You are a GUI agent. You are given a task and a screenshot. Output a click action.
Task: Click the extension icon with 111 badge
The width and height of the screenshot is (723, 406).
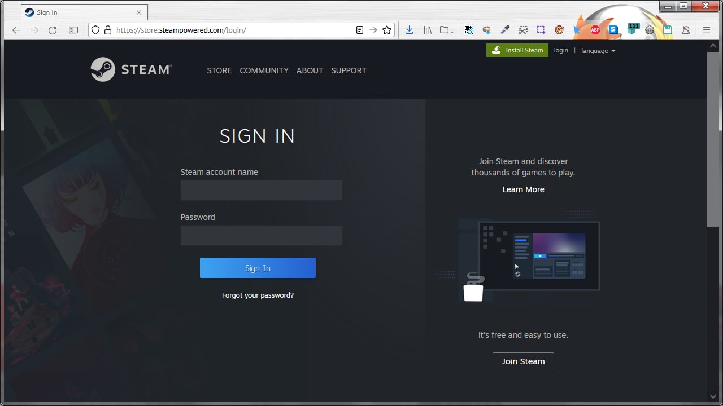(632, 29)
